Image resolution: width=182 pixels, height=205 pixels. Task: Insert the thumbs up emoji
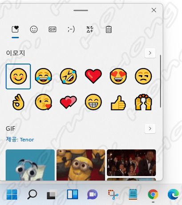point(118,103)
